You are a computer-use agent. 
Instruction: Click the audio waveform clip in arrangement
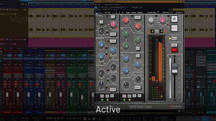[61, 23]
